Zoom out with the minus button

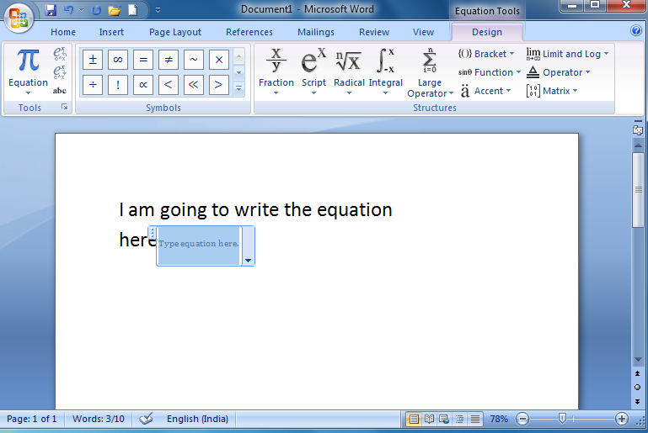tap(522, 419)
